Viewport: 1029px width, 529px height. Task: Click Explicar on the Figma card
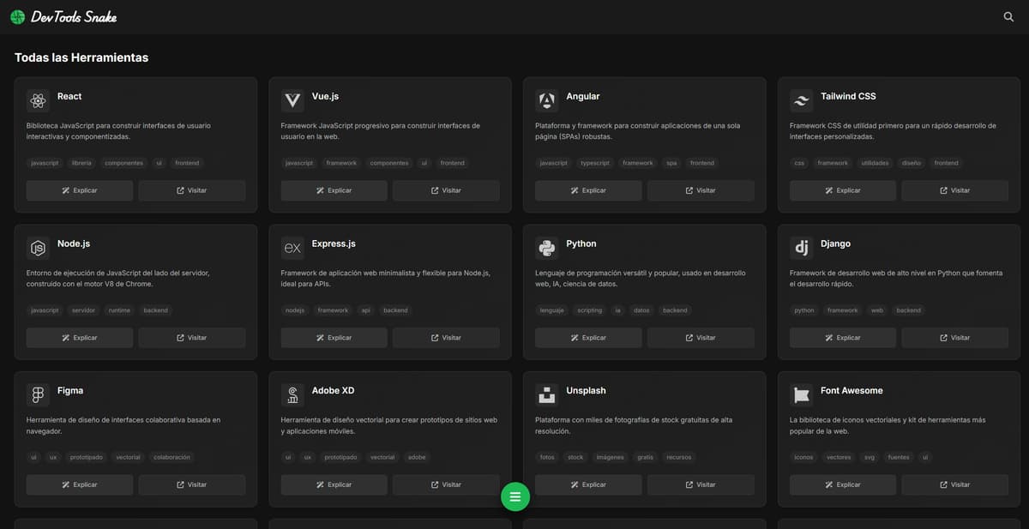[x=80, y=484]
